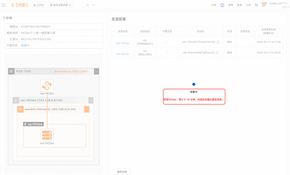This screenshot has height=175, width=290.
Task: Open 费用 menu item
Action: point(231,5)
